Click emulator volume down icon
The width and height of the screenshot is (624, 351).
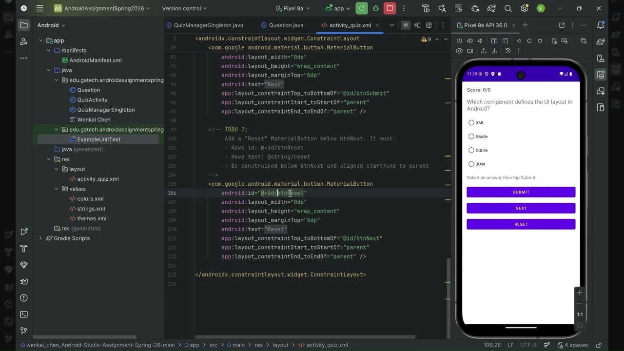point(480,41)
